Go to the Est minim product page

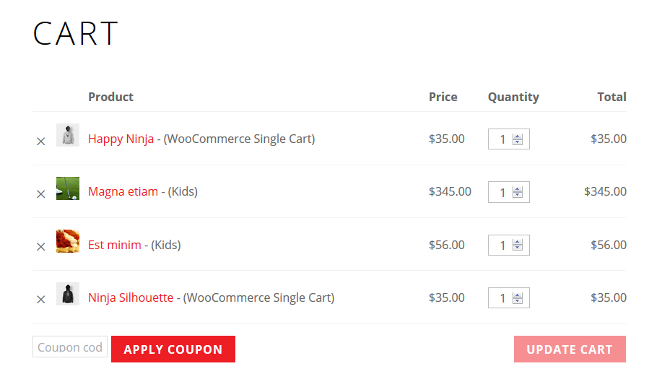[115, 245]
